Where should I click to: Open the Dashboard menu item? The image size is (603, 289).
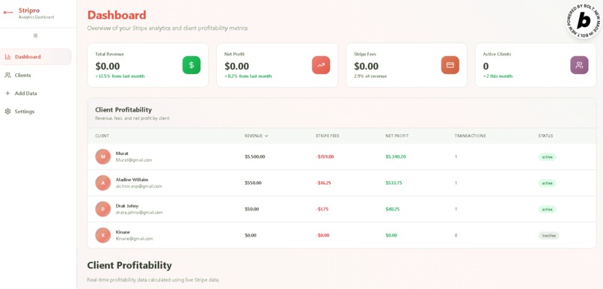[x=36, y=57]
